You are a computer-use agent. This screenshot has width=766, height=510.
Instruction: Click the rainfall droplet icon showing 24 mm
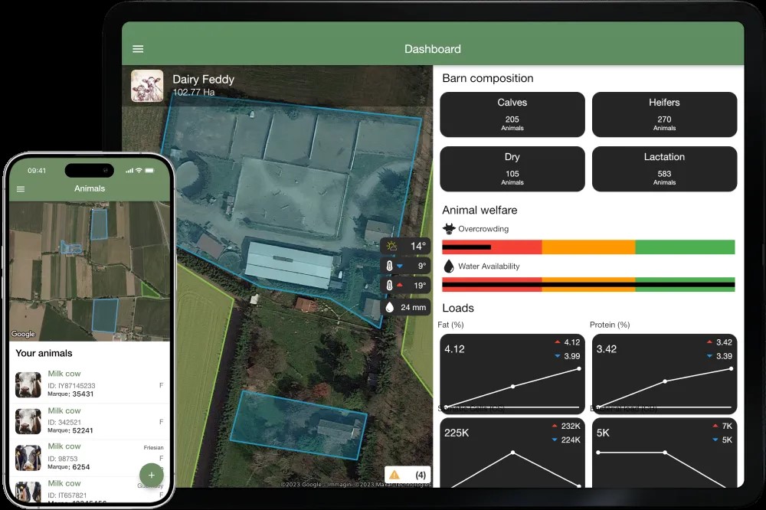[x=390, y=307]
